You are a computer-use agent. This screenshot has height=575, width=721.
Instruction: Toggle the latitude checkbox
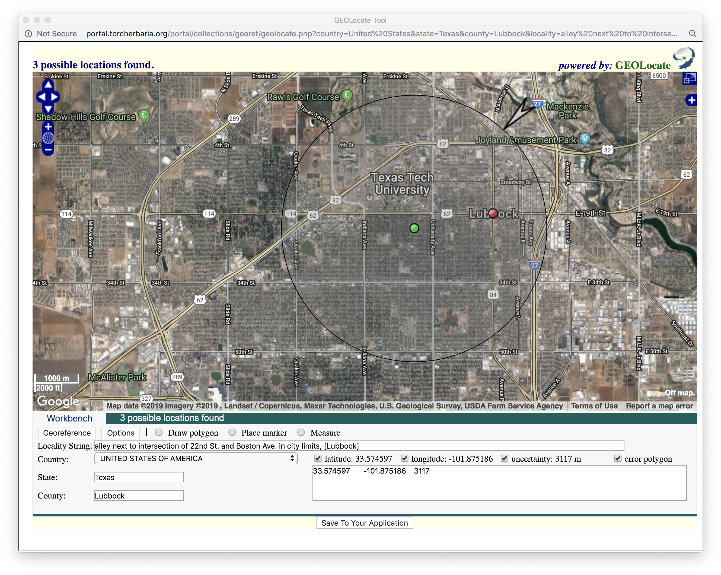pos(318,458)
